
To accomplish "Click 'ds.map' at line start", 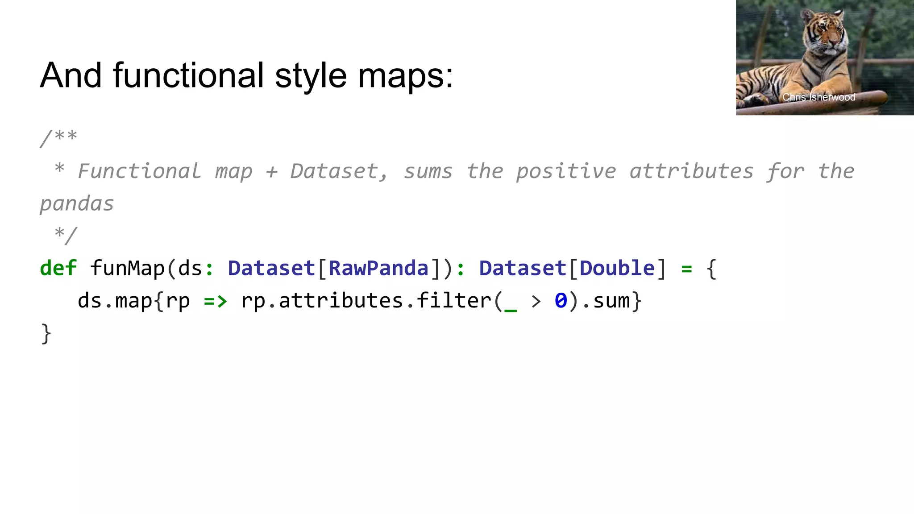I will pyautogui.click(x=115, y=301).
